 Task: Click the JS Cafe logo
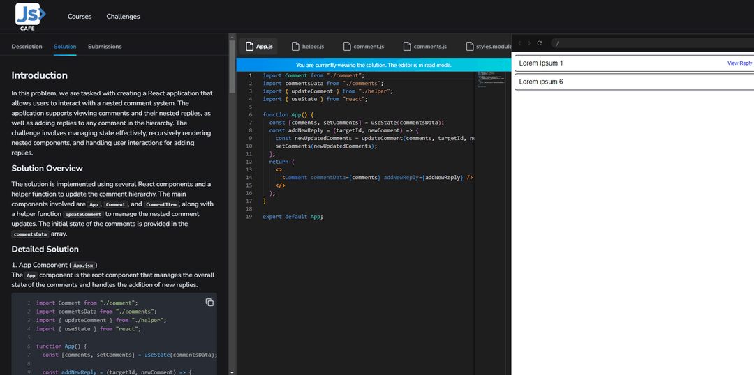30,16
